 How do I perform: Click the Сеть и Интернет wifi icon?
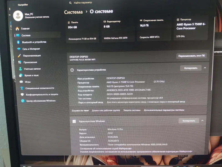(19, 49)
